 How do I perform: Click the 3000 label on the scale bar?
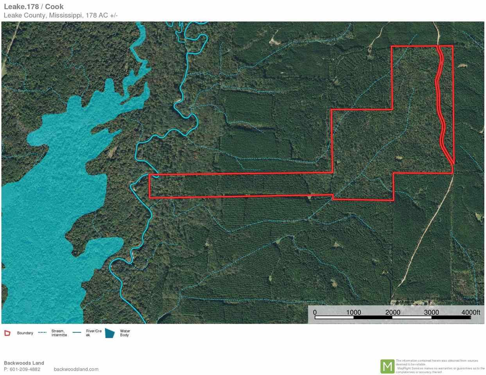[431, 312]
